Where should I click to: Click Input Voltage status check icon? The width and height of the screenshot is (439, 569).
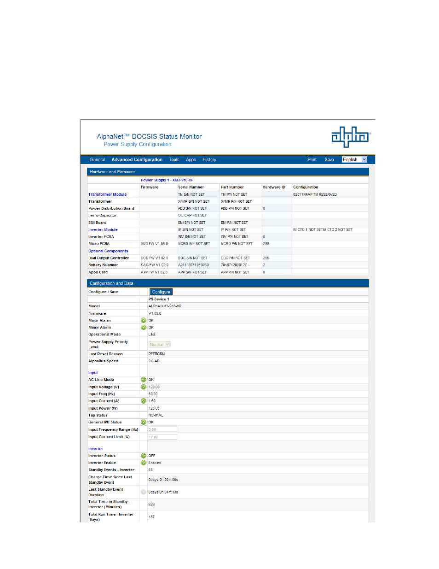[x=144, y=387]
